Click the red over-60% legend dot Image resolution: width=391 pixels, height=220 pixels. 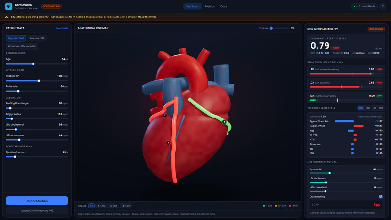tap(290, 206)
